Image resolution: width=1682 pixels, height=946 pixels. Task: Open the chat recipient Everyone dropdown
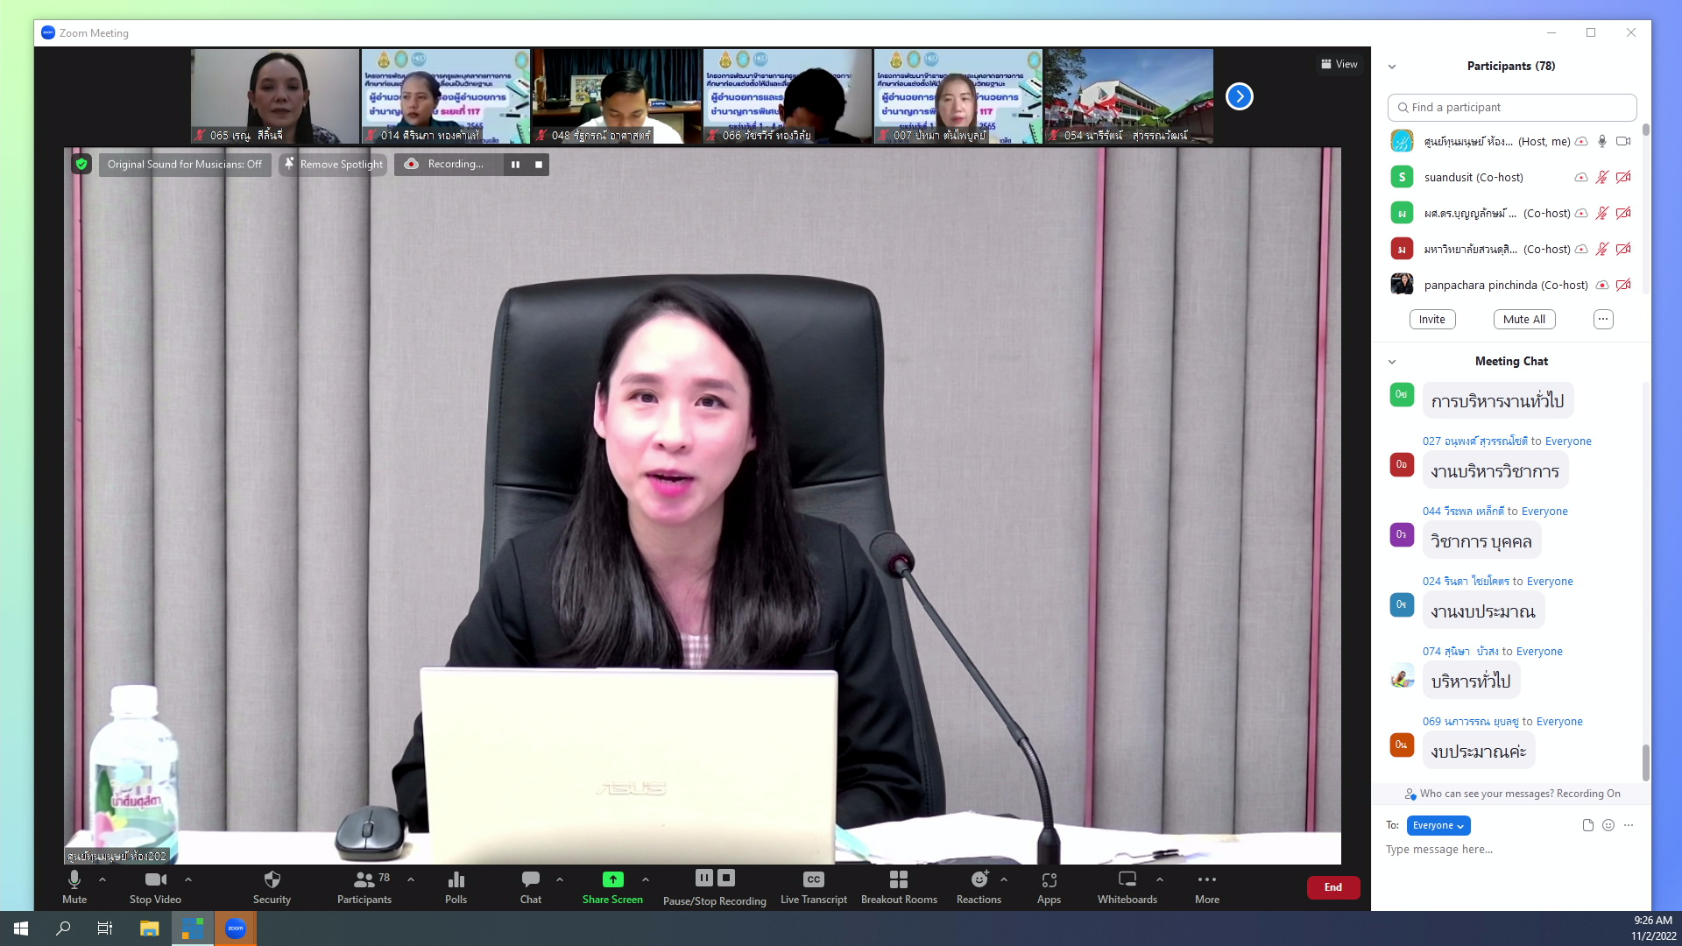click(x=1438, y=825)
